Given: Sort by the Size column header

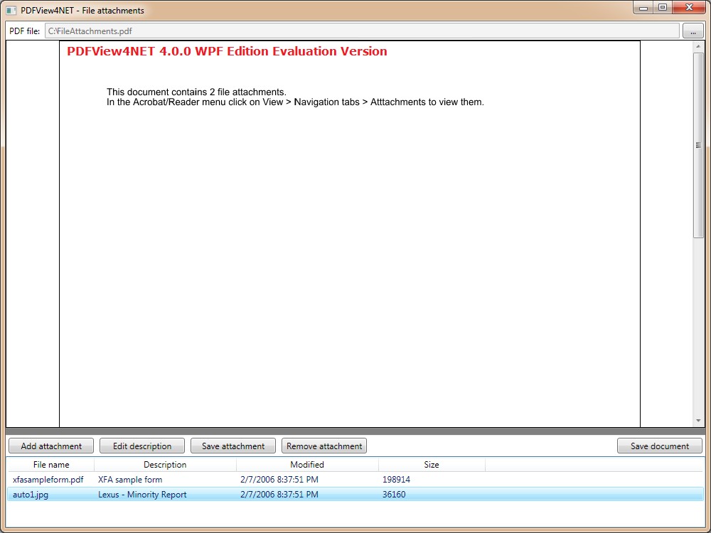Looking at the screenshot, I should coord(432,465).
